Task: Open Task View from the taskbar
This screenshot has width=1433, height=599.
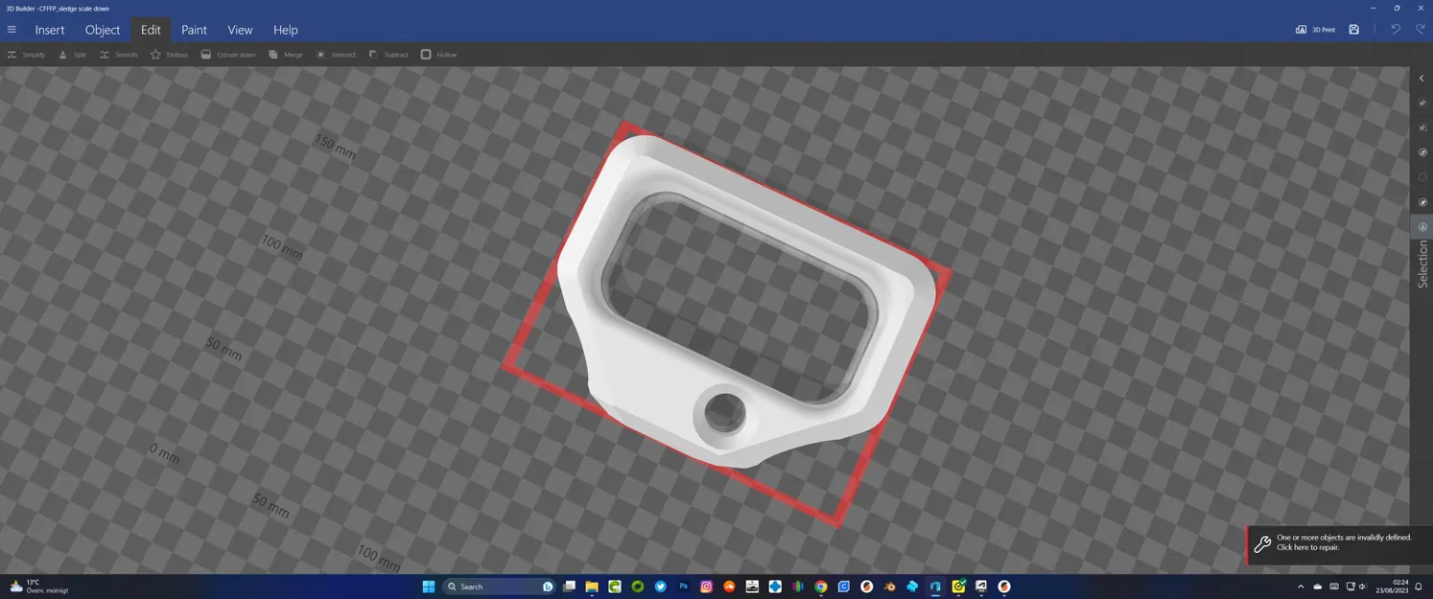Action: click(569, 587)
